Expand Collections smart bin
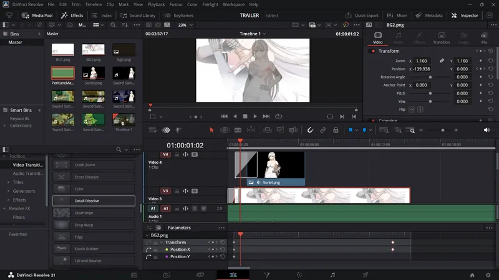499x280 pixels. point(4,126)
